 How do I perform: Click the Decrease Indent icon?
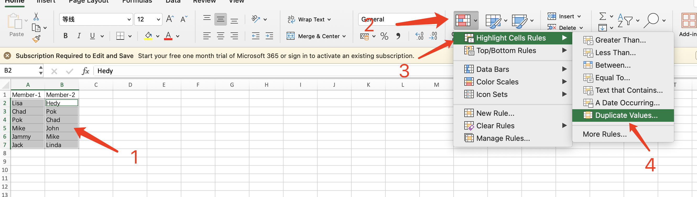click(x=256, y=36)
